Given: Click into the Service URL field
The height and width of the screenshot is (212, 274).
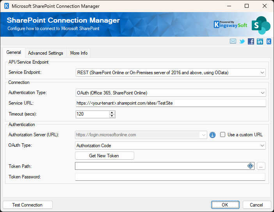Looking at the screenshot, I should (x=171, y=103).
